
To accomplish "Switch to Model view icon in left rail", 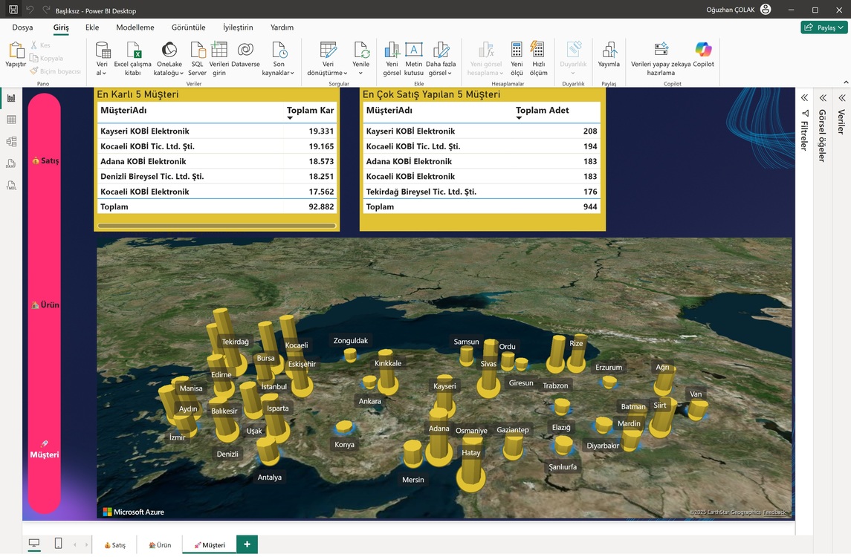I will tap(11, 142).
